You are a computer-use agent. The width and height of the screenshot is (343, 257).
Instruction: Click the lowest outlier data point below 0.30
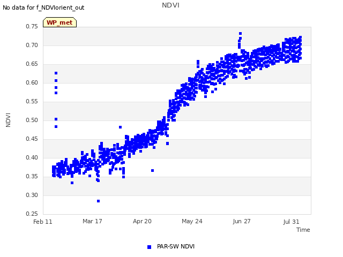coord(98,201)
